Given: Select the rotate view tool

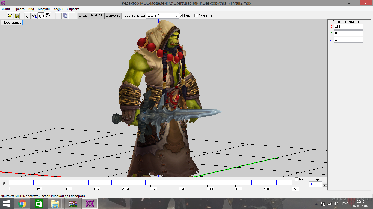Looking at the screenshot, I should [x=41, y=16].
